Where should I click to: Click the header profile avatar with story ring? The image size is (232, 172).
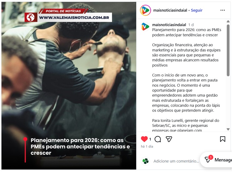click(x=145, y=10)
